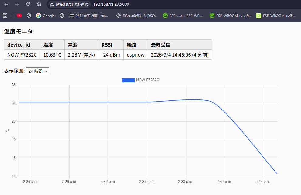The width and height of the screenshot is (301, 195).
Task: Click the 2.28 V (電池) battery cell
Action: click(x=81, y=55)
